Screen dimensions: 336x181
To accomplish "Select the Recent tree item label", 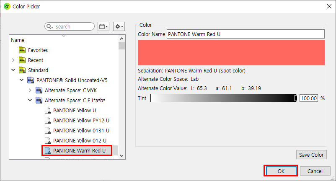I will click(x=36, y=60).
